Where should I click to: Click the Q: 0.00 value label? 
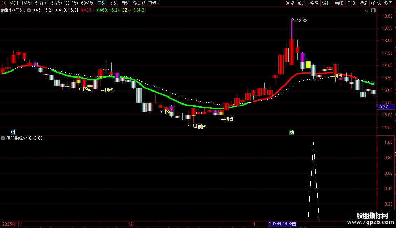(x=36, y=138)
